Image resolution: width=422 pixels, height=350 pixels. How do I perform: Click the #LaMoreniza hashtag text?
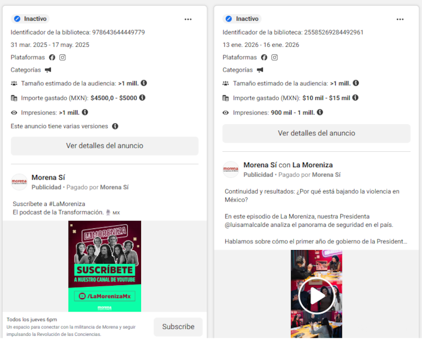(67, 204)
